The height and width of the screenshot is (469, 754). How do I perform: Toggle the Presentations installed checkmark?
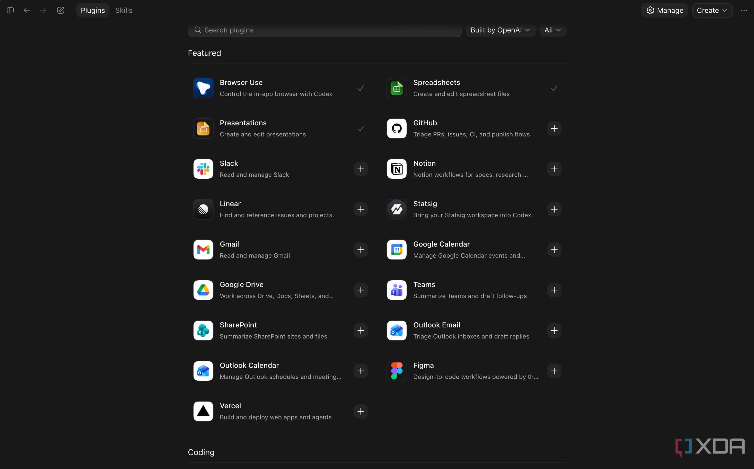point(361,128)
